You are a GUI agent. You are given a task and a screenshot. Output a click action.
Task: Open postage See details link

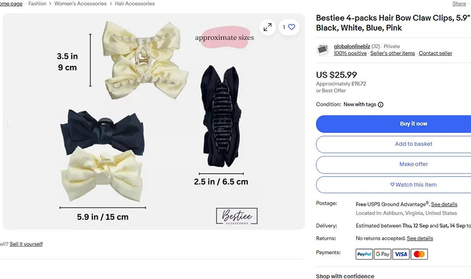[444, 204]
